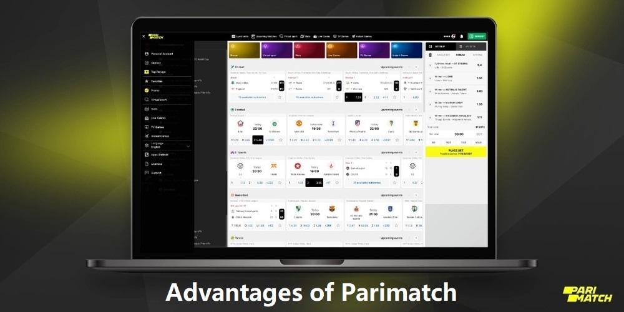
Task: Open Slots in top navigation
Action: 305,36
